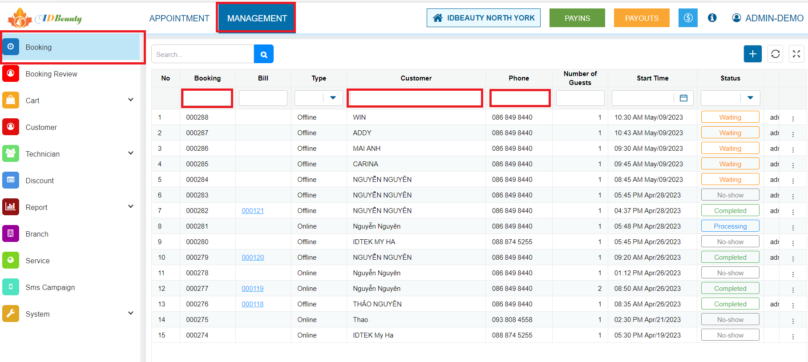This screenshot has height=362, width=808.
Task: Click the Cart bag icon
Action: [x=11, y=100]
